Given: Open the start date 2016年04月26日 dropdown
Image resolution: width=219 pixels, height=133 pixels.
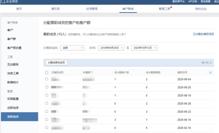Looking at the screenshot, I should point(111,48).
